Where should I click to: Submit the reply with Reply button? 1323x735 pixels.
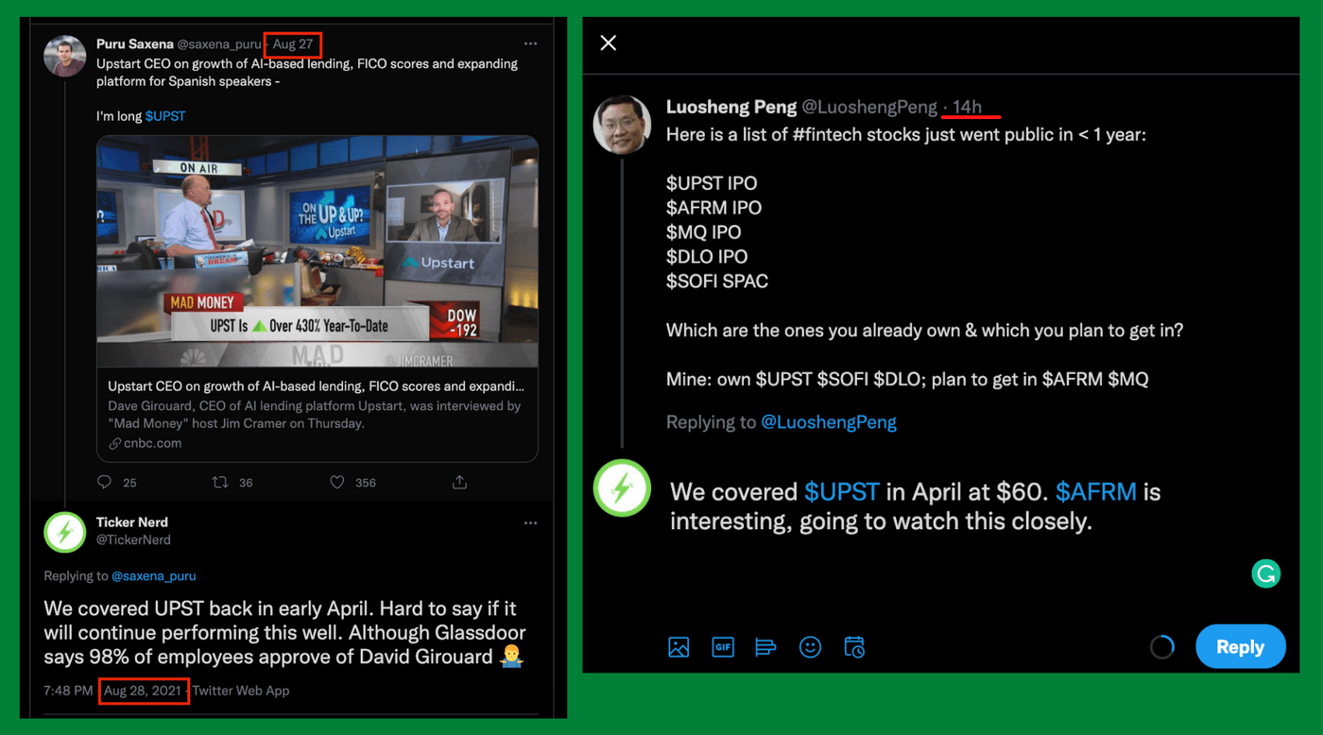(x=1240, y=647)
